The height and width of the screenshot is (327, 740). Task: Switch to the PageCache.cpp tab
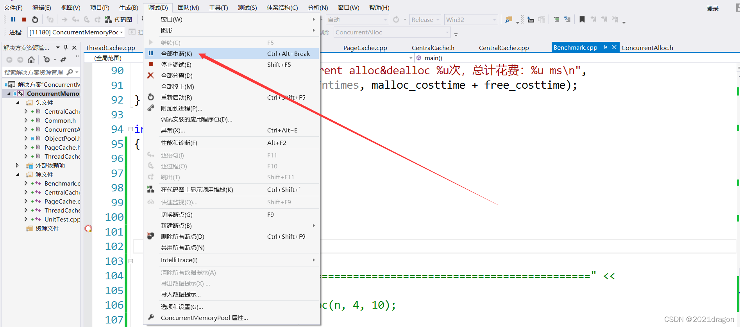coord(365,48)
